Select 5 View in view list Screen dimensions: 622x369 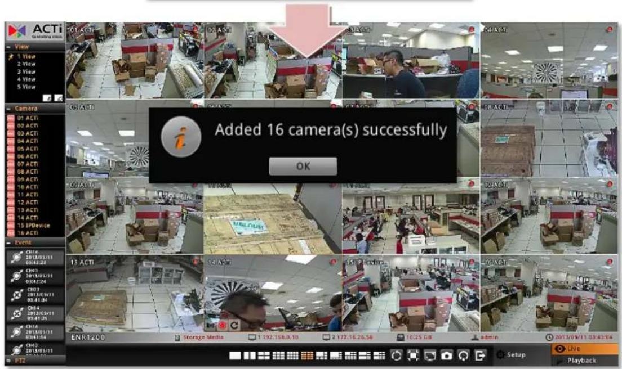pos(26,87)
